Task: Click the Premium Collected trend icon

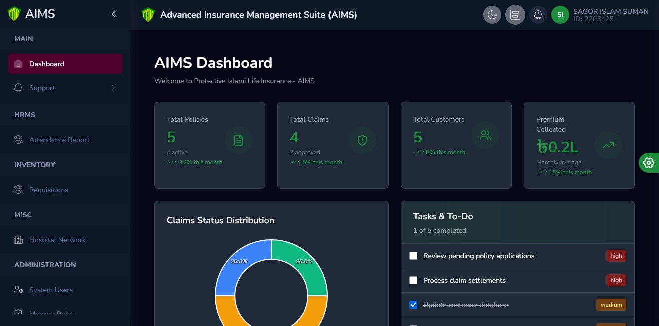Action: pyautogui.click(x=608, y=145)
